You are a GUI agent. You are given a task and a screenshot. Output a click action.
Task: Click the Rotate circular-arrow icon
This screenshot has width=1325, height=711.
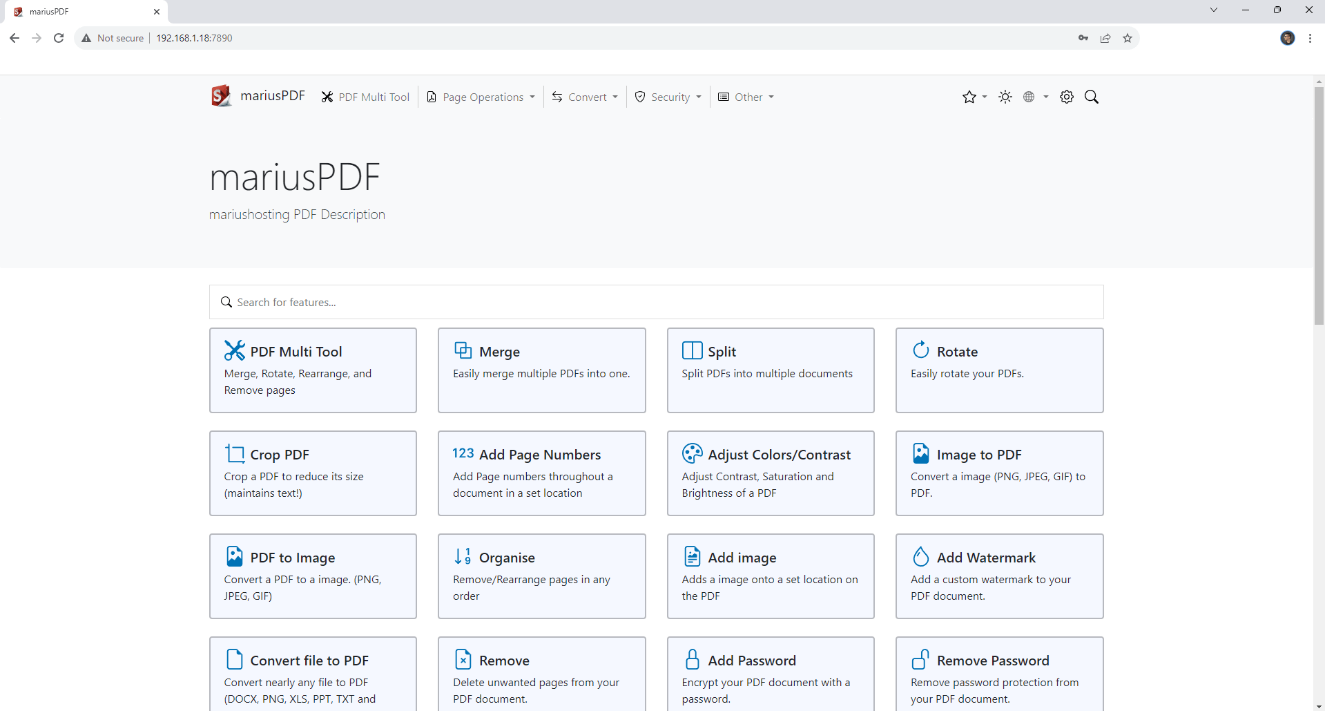pyautogui.click(x=920, y=350)
